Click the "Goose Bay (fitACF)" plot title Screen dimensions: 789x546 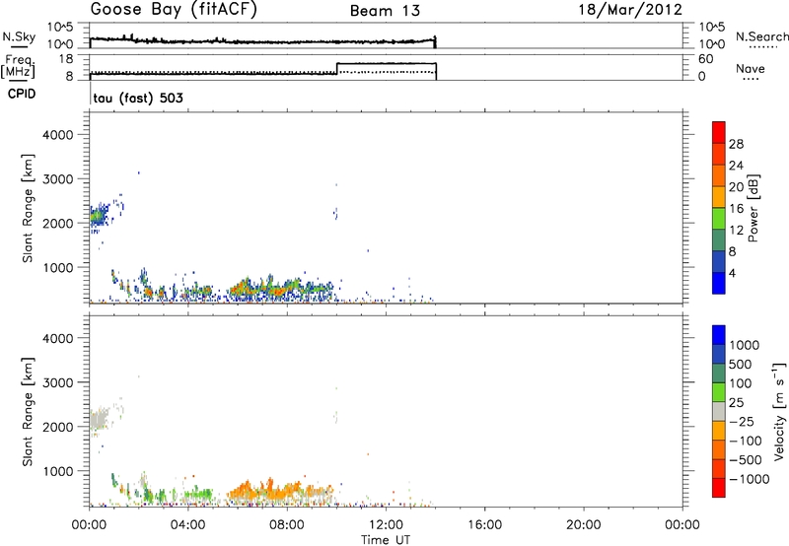(x=174, y=10)
